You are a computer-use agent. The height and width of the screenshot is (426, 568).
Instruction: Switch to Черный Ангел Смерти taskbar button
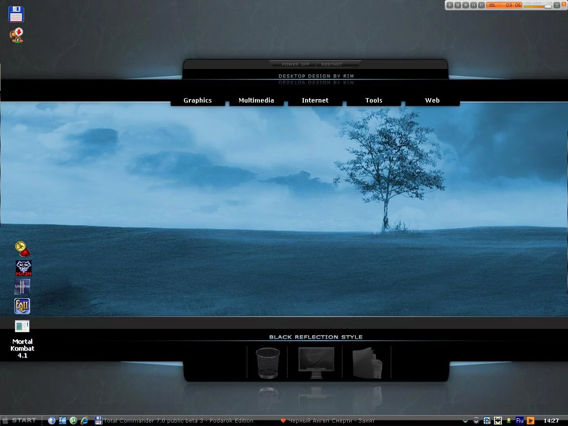click(x=327, y=421)
